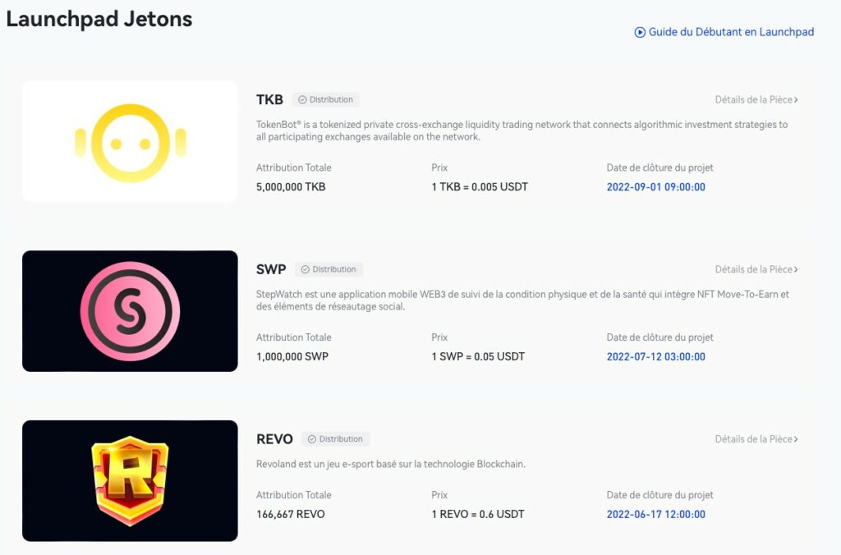
Task: Click the REVO token title
Action: [274, 439]
